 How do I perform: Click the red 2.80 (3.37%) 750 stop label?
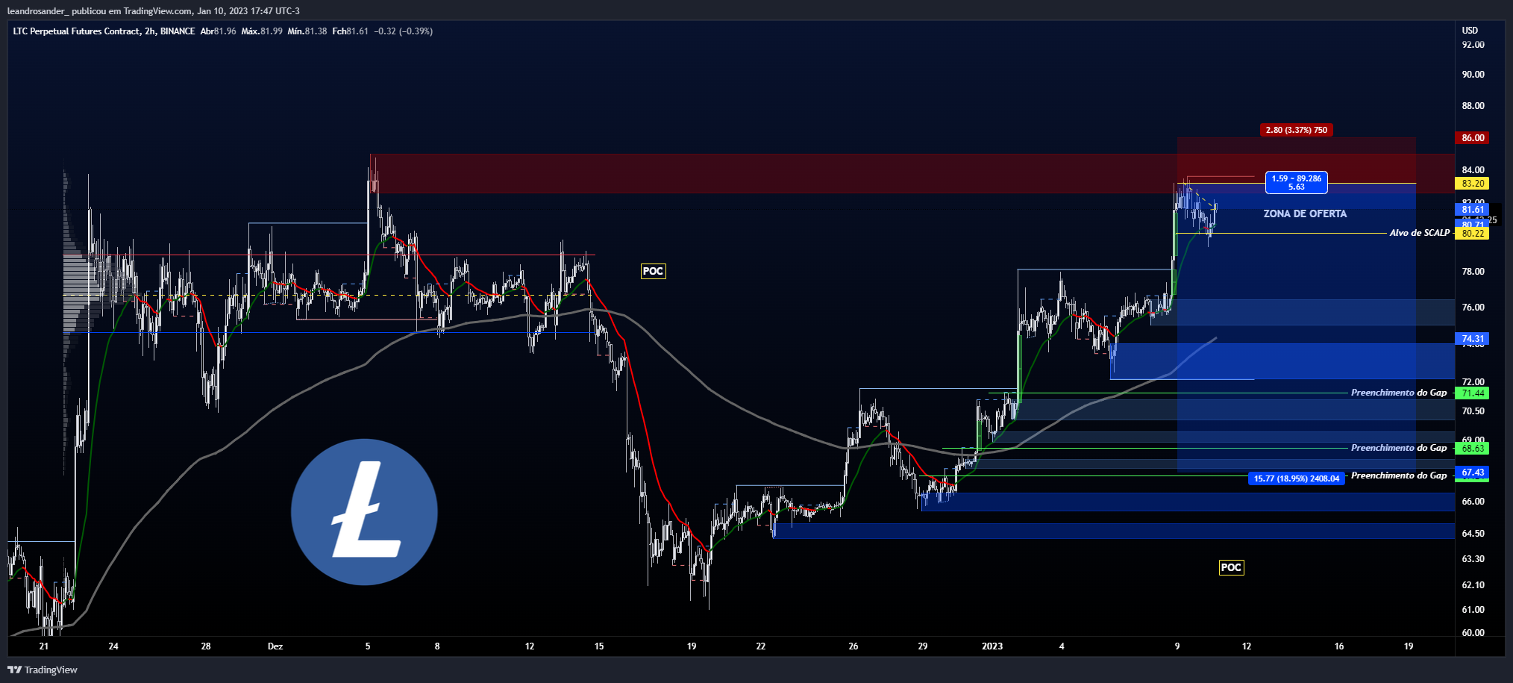tap(1297, 130)
